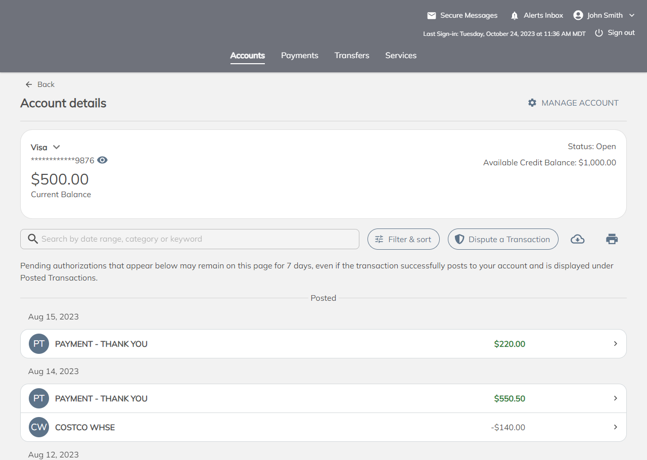This screenshot has width=647, height=460.
Task: Click the Secure Messages envelope icon
Action: point(431,16)
